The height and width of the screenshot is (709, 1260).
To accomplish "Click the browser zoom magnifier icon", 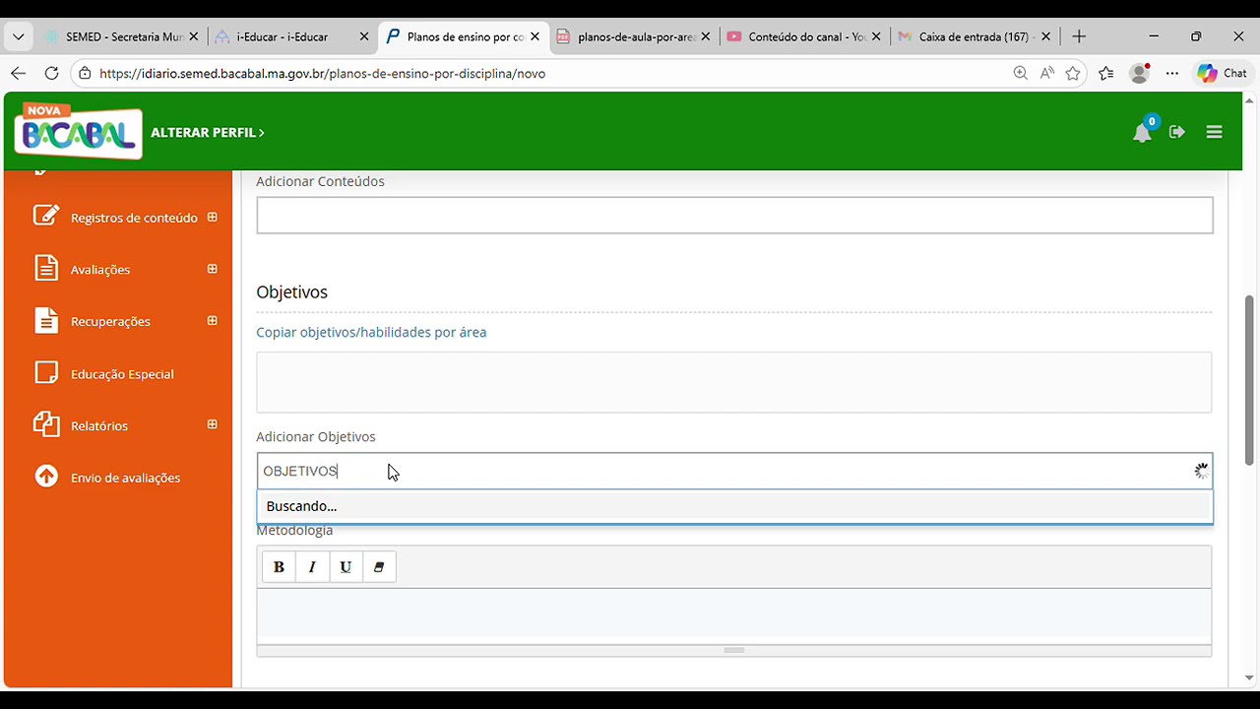I will 1020,73.
